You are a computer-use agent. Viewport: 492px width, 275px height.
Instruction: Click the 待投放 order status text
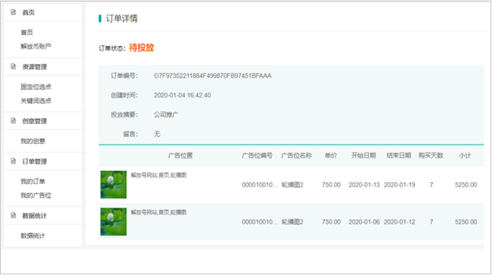pyautogui.click(x=142, y=48)
